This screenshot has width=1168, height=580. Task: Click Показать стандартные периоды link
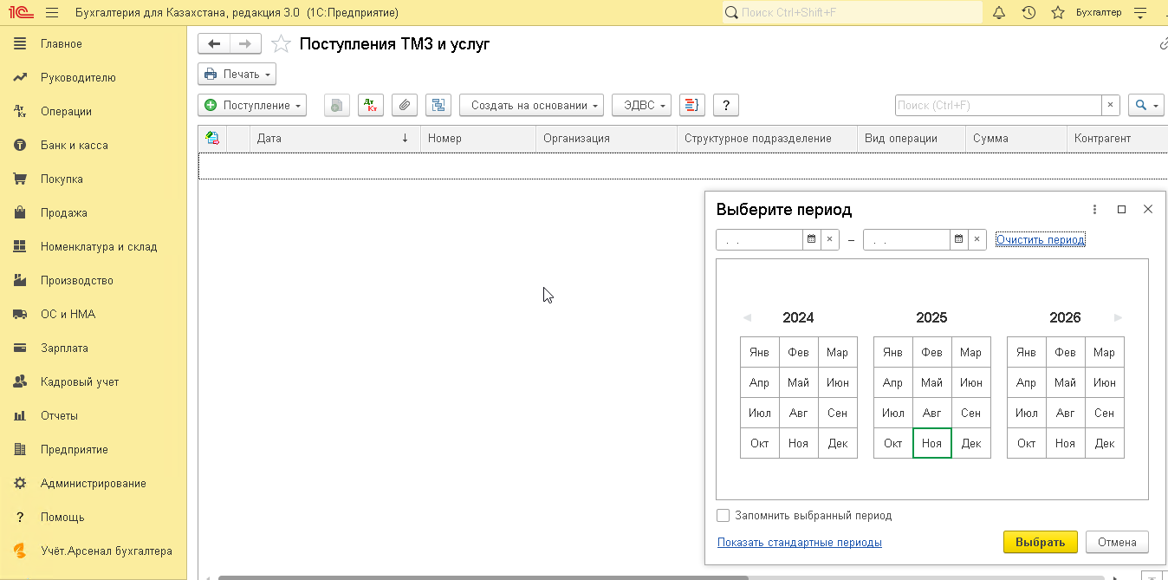(x=800, y=543)
